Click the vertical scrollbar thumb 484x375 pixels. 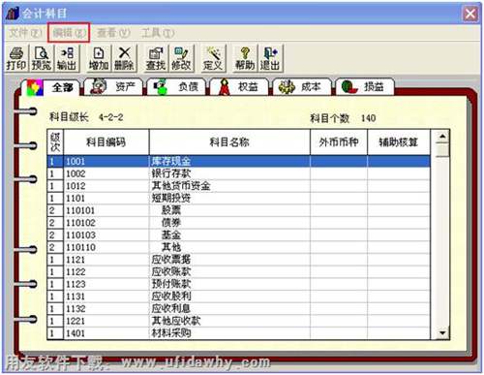[x=442, y=150]
